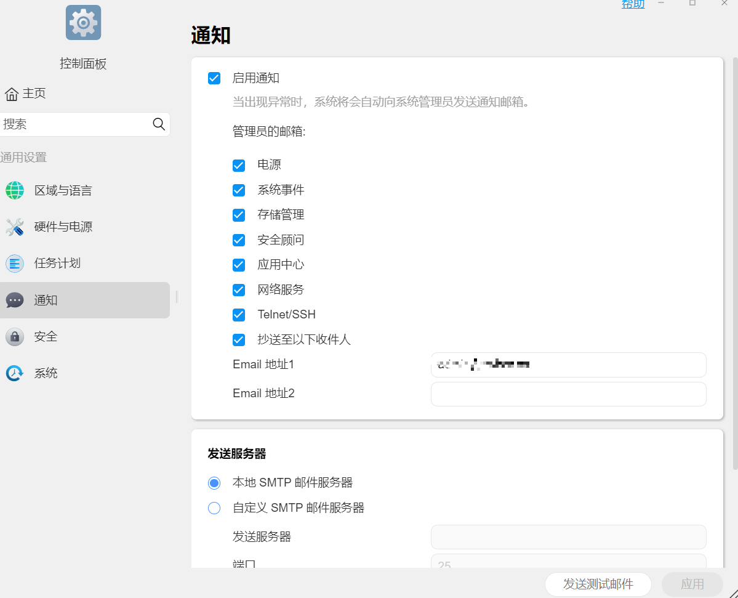Open 硬件与电源 tools icon
This screenshot has width=738, height=598.
click(x=15, y=227)
